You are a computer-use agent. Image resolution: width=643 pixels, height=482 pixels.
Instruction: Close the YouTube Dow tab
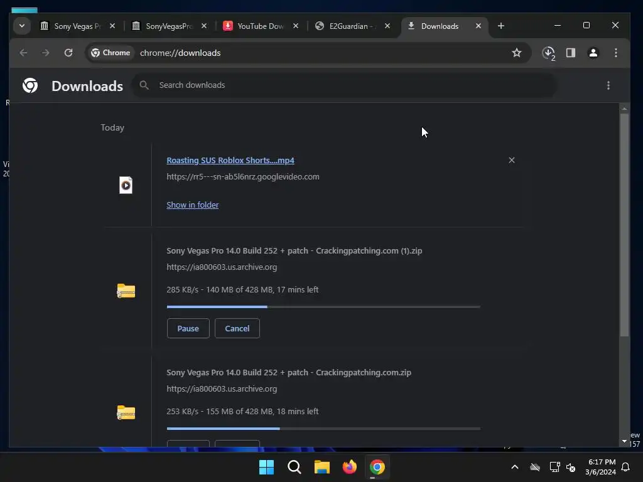[x=296, y=26]
